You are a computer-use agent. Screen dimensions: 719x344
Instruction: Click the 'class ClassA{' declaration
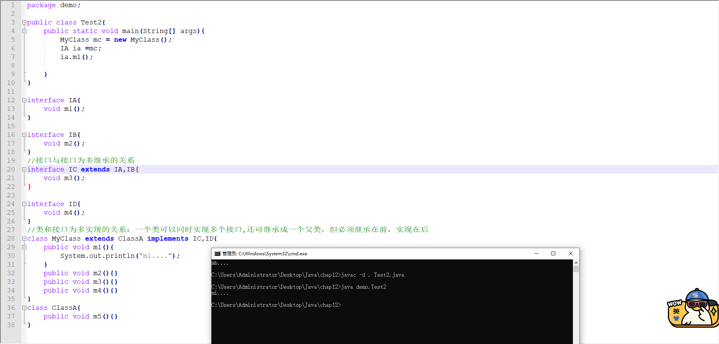coord(53,308)
